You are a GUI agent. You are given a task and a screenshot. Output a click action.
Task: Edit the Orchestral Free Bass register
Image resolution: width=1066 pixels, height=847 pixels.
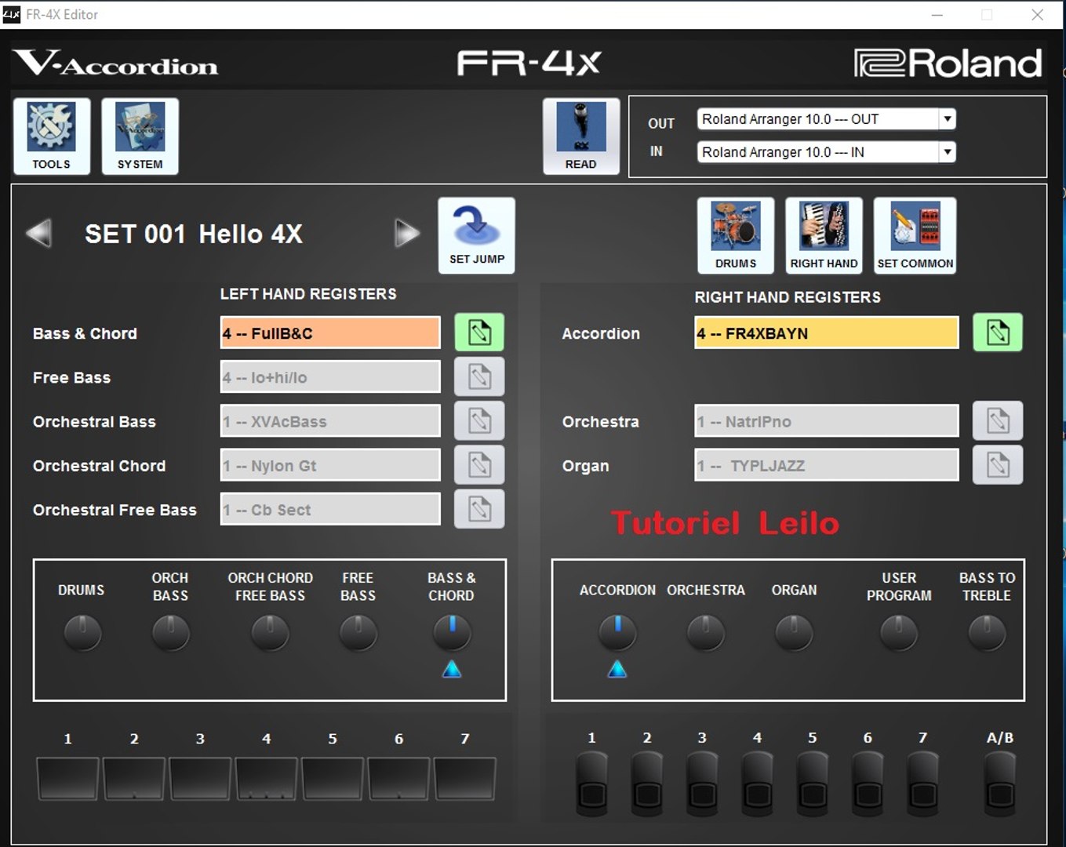tap(479, 509)
